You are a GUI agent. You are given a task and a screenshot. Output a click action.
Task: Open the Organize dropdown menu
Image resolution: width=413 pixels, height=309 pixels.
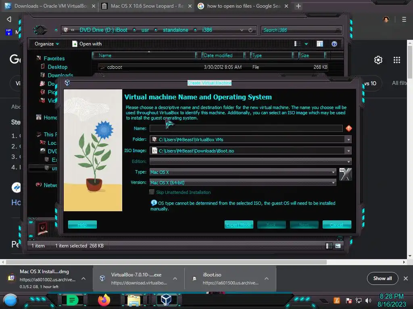point(47,44)
